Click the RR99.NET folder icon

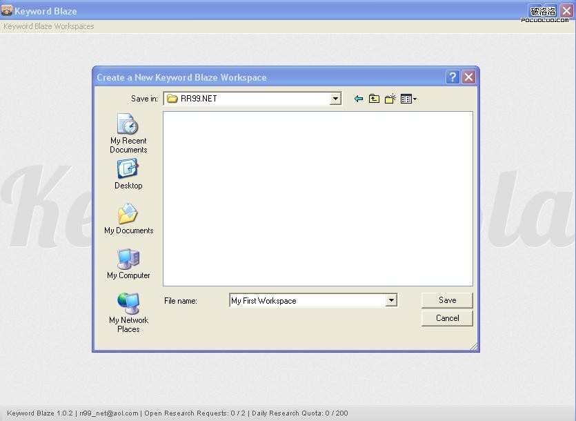click(172, 99)
